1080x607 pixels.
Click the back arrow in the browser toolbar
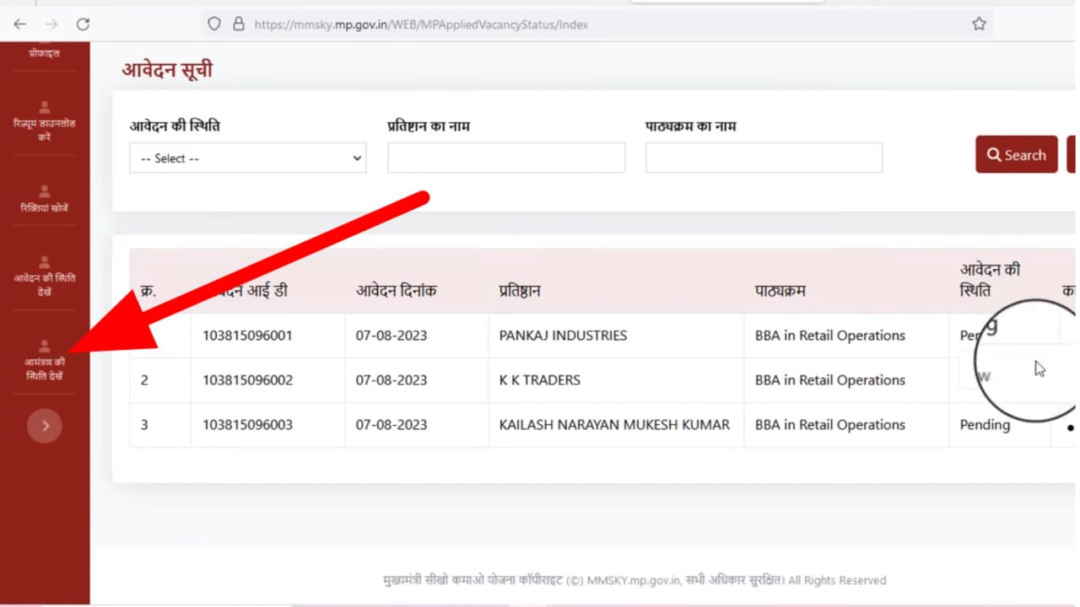click(19, 24)
